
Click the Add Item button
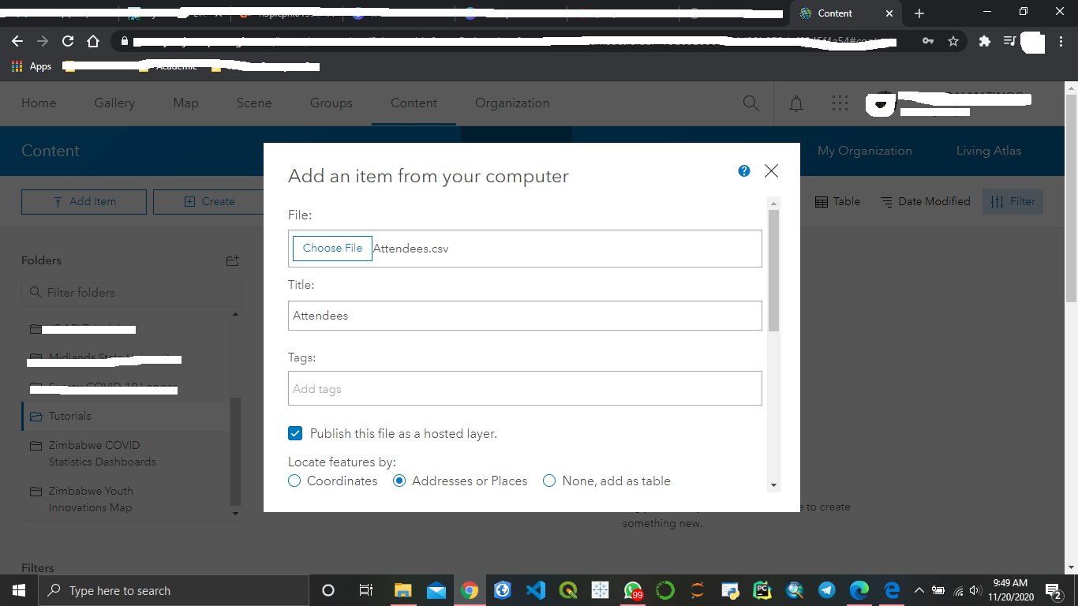click(x=84, y=201)
